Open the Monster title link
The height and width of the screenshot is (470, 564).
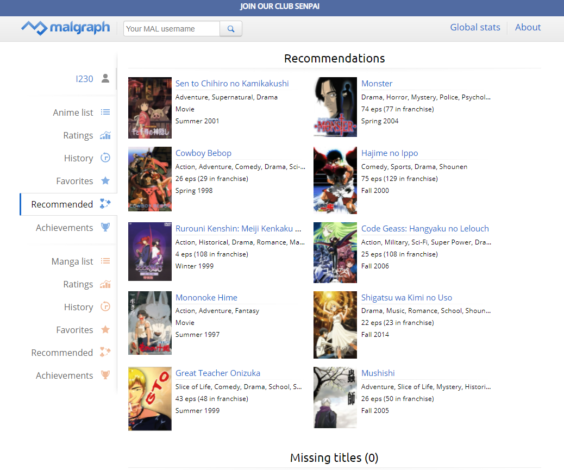click(x=377, y=84)
